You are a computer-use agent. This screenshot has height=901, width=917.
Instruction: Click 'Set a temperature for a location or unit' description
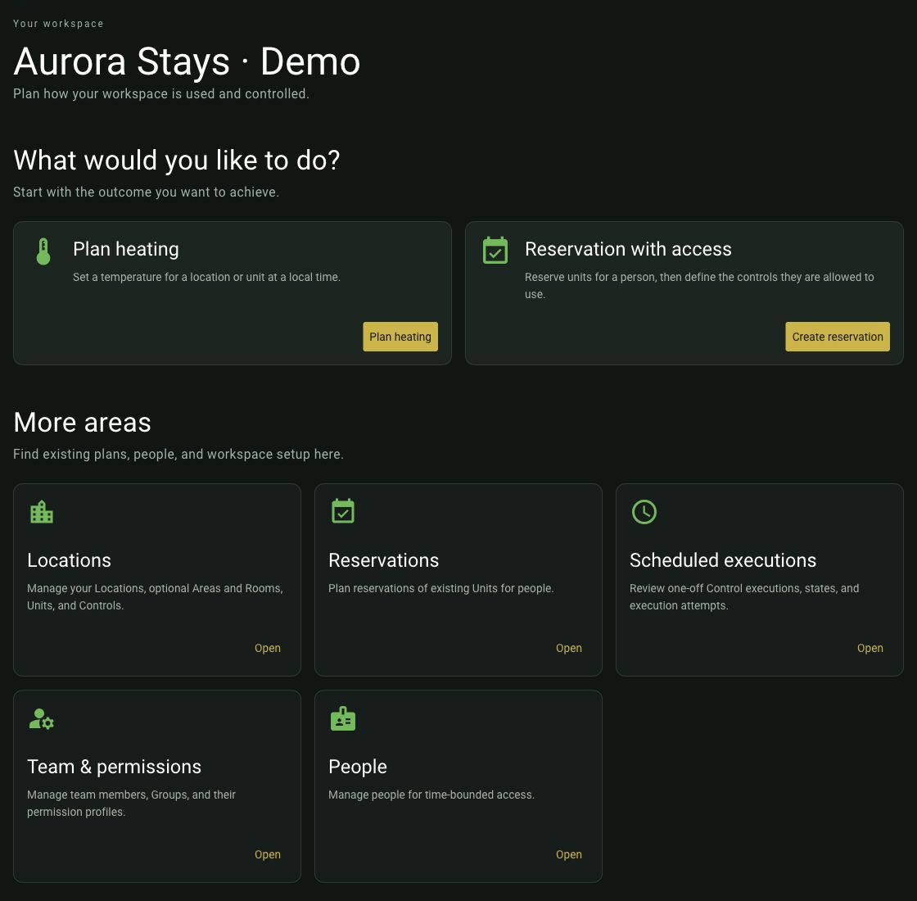pos(206,278)
